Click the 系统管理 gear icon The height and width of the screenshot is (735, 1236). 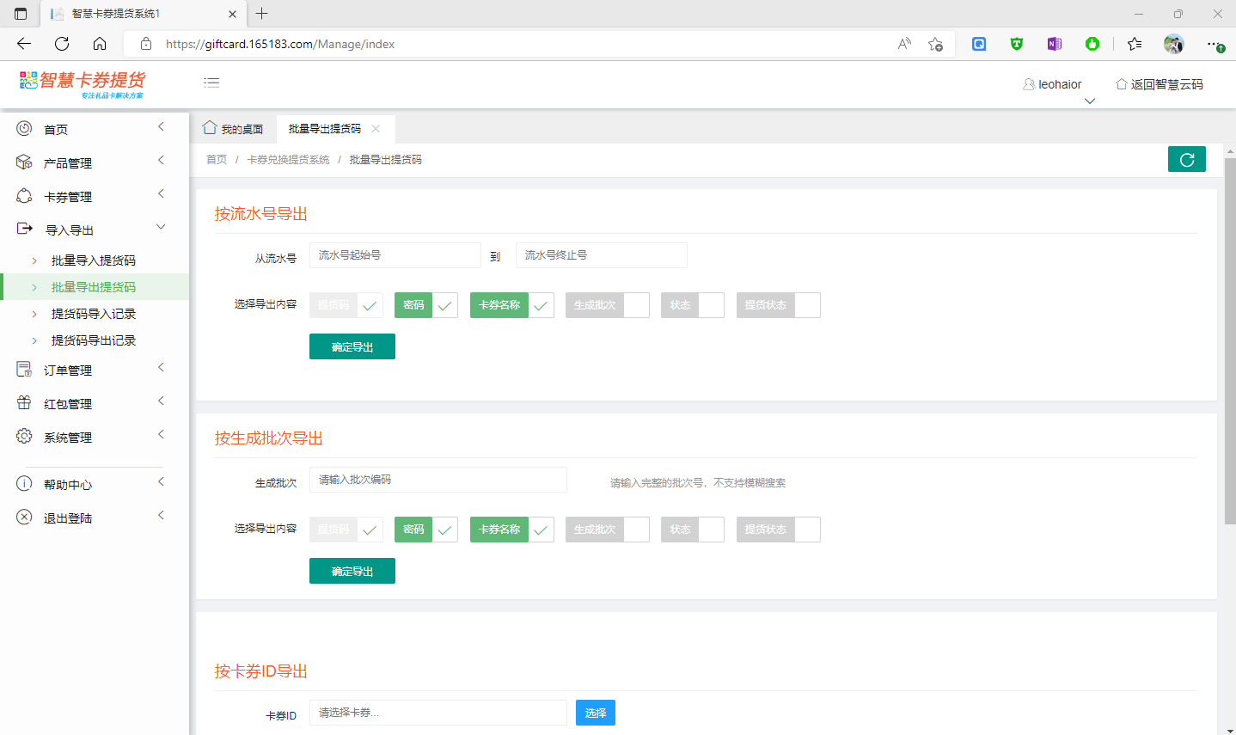point(24,437)
